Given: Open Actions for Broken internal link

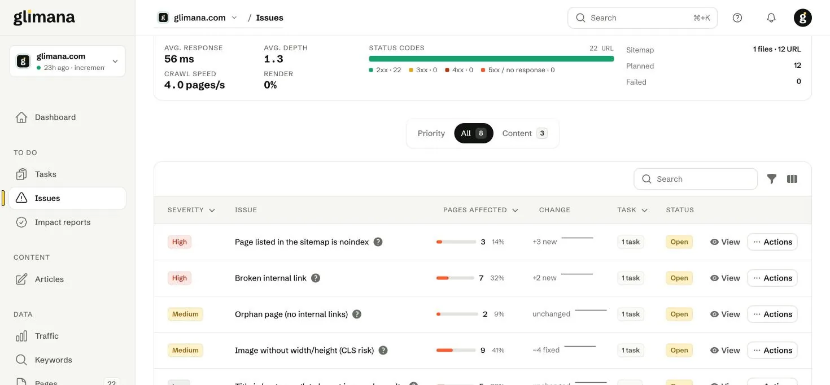Looking at the screenshot, I should click(x=772, y=278).
